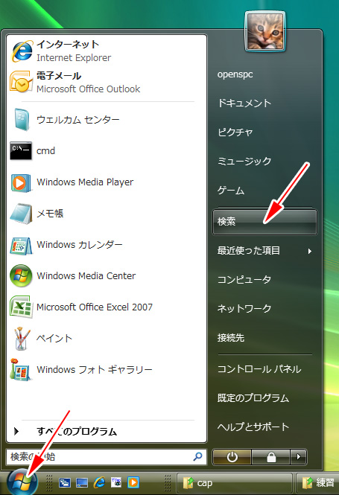Expand 最近使った項目 submenu arrow
The width and height of the screenshot is (339, 495).
pyautogui.click(x=310, y=251)
